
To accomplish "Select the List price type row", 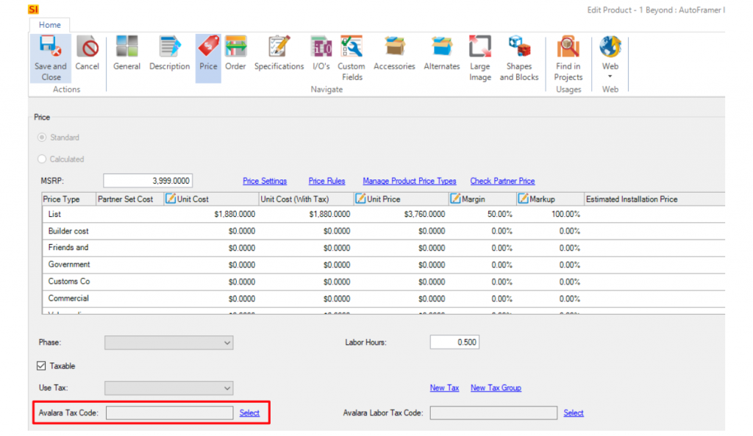I will click(384, 214).
